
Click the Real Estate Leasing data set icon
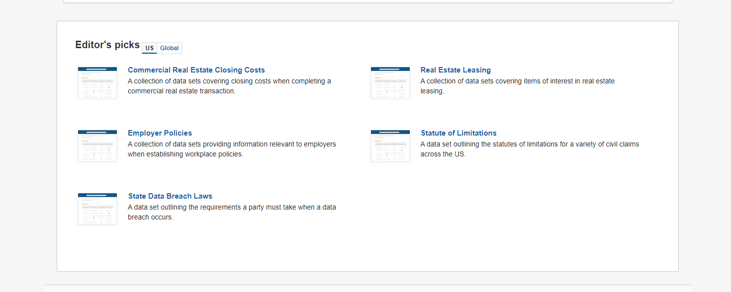(x=390, y=83)
